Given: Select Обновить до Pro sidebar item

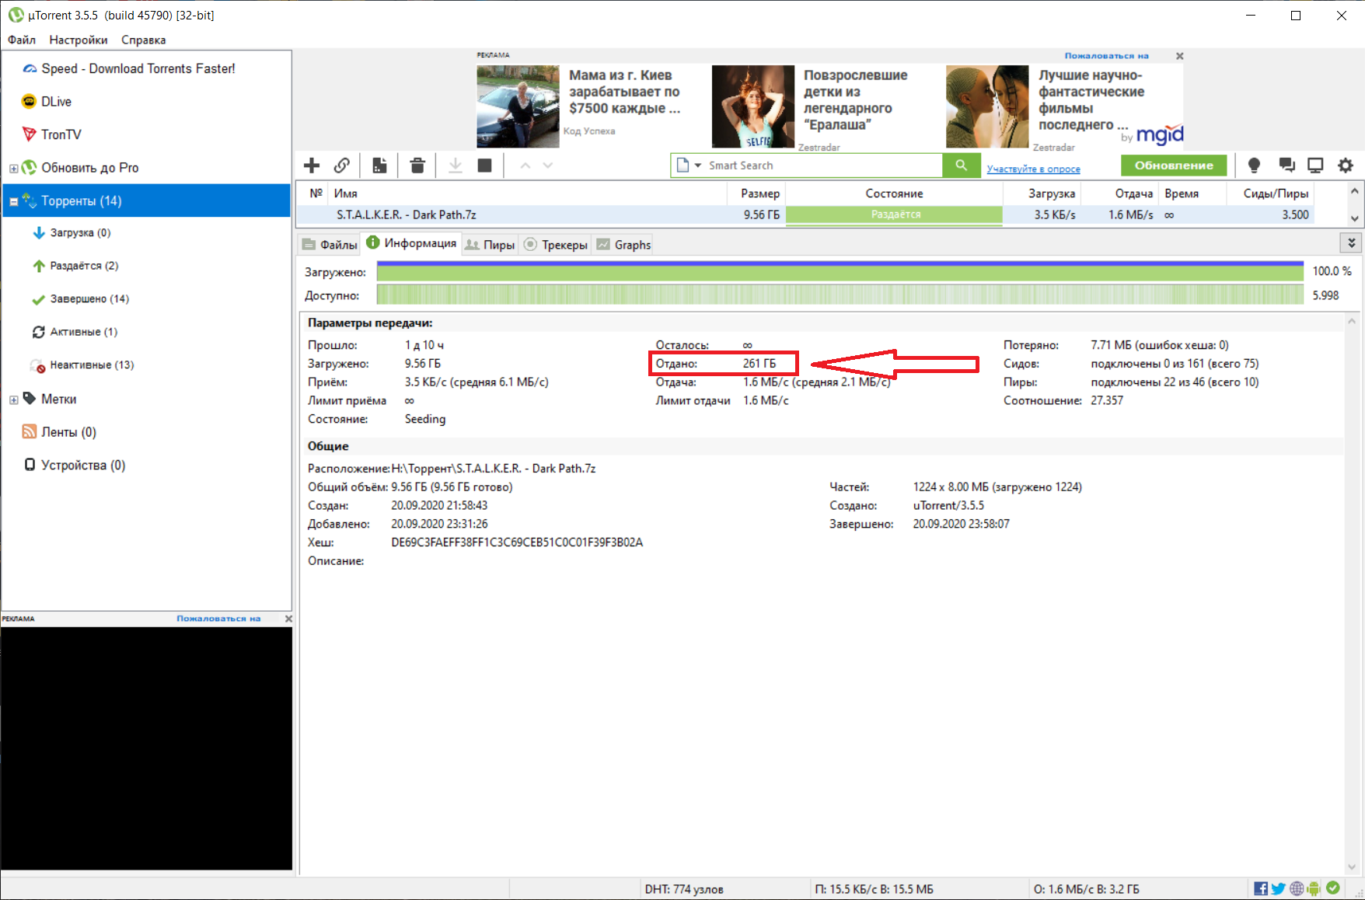Looking at the screenshot, I should [x=90, y=168].
